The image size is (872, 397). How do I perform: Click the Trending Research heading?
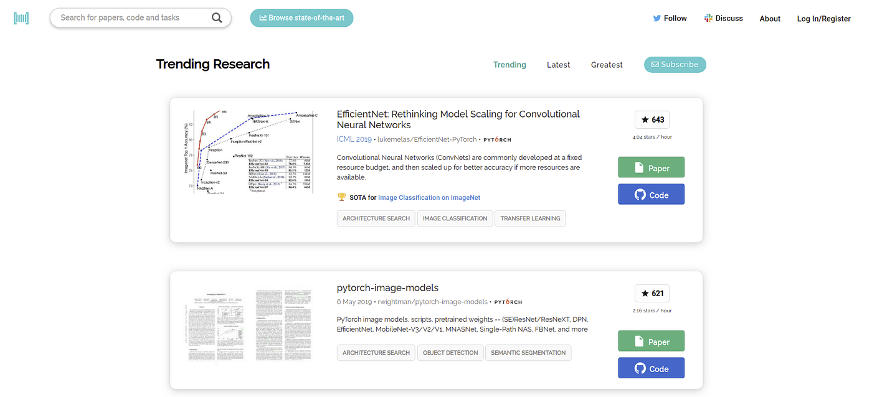(213, 64)
